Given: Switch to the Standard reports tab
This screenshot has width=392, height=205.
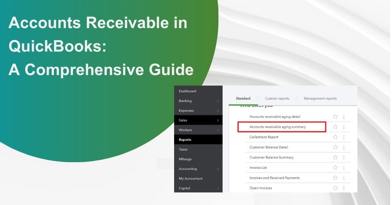Looking at the screenshot, I should point(243,99).
